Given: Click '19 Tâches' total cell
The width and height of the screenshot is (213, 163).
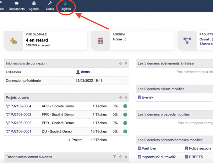Looking at the screenshot, I should coord(99,140).
